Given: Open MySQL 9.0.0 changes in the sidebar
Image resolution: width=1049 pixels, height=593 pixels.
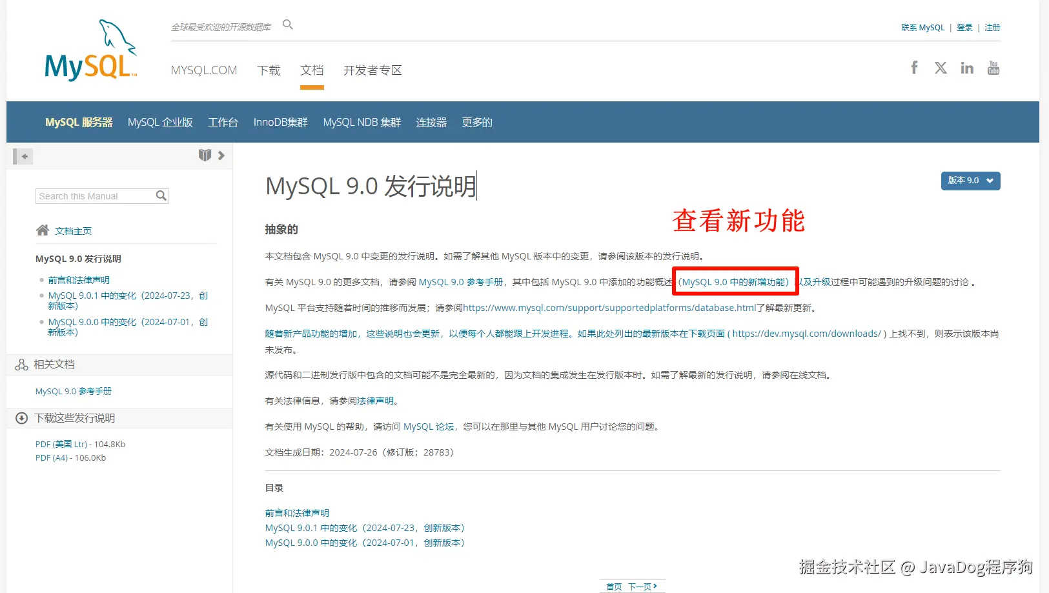Looking at the screenshot, I should [128, 327].
